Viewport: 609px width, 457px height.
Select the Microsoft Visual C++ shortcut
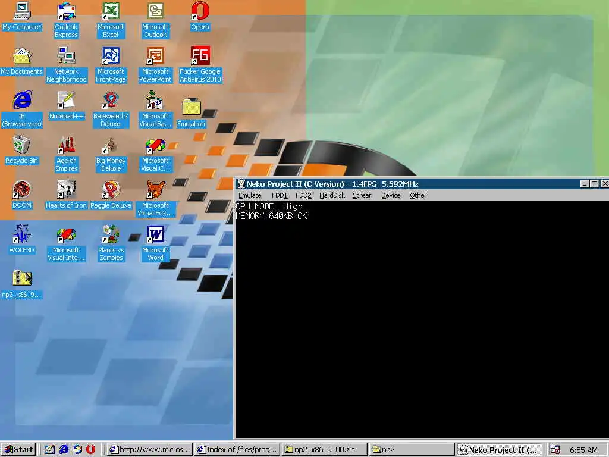click(x=155, y=154)
